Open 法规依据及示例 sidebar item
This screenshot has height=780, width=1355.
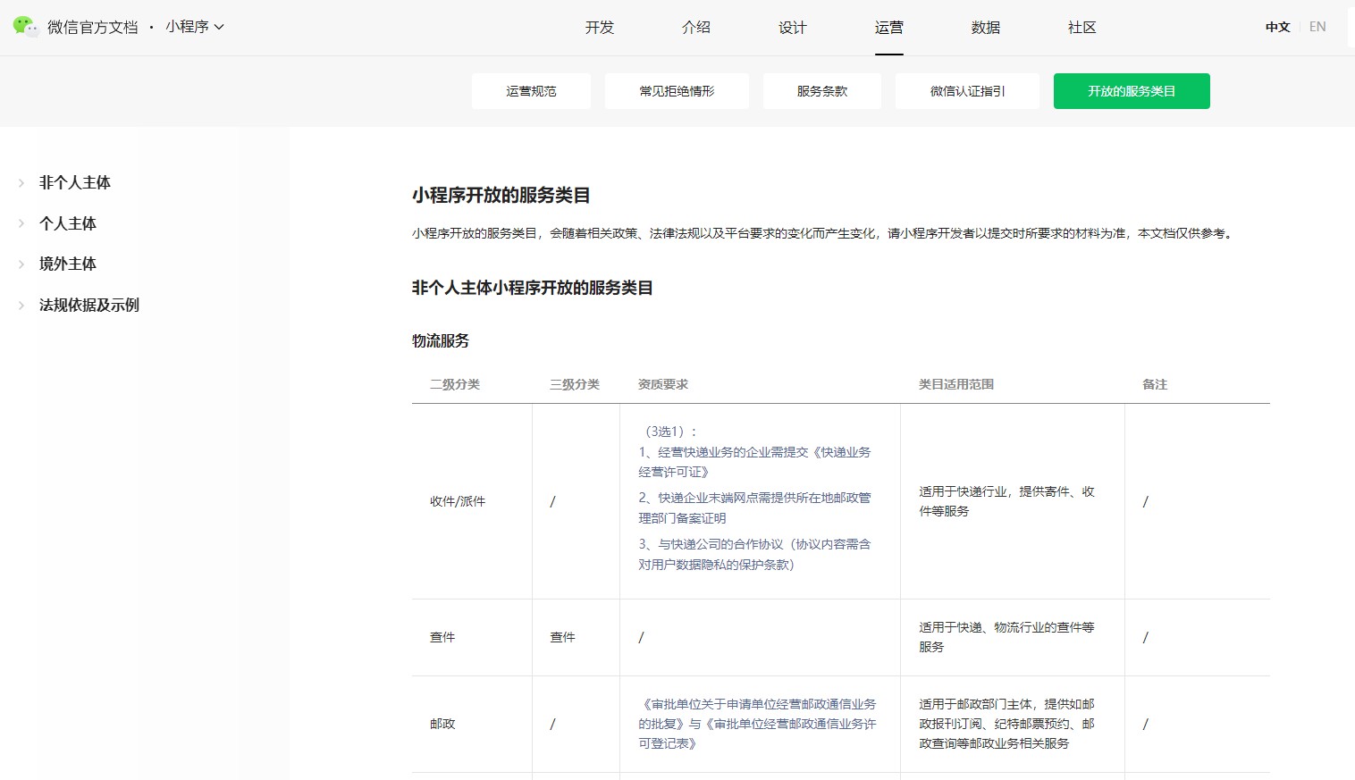click(89, 305)
